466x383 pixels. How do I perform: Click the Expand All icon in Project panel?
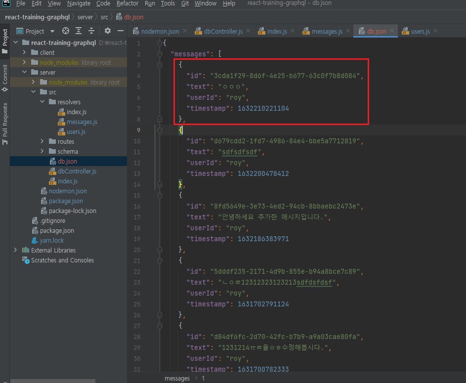tap(79, 31)
